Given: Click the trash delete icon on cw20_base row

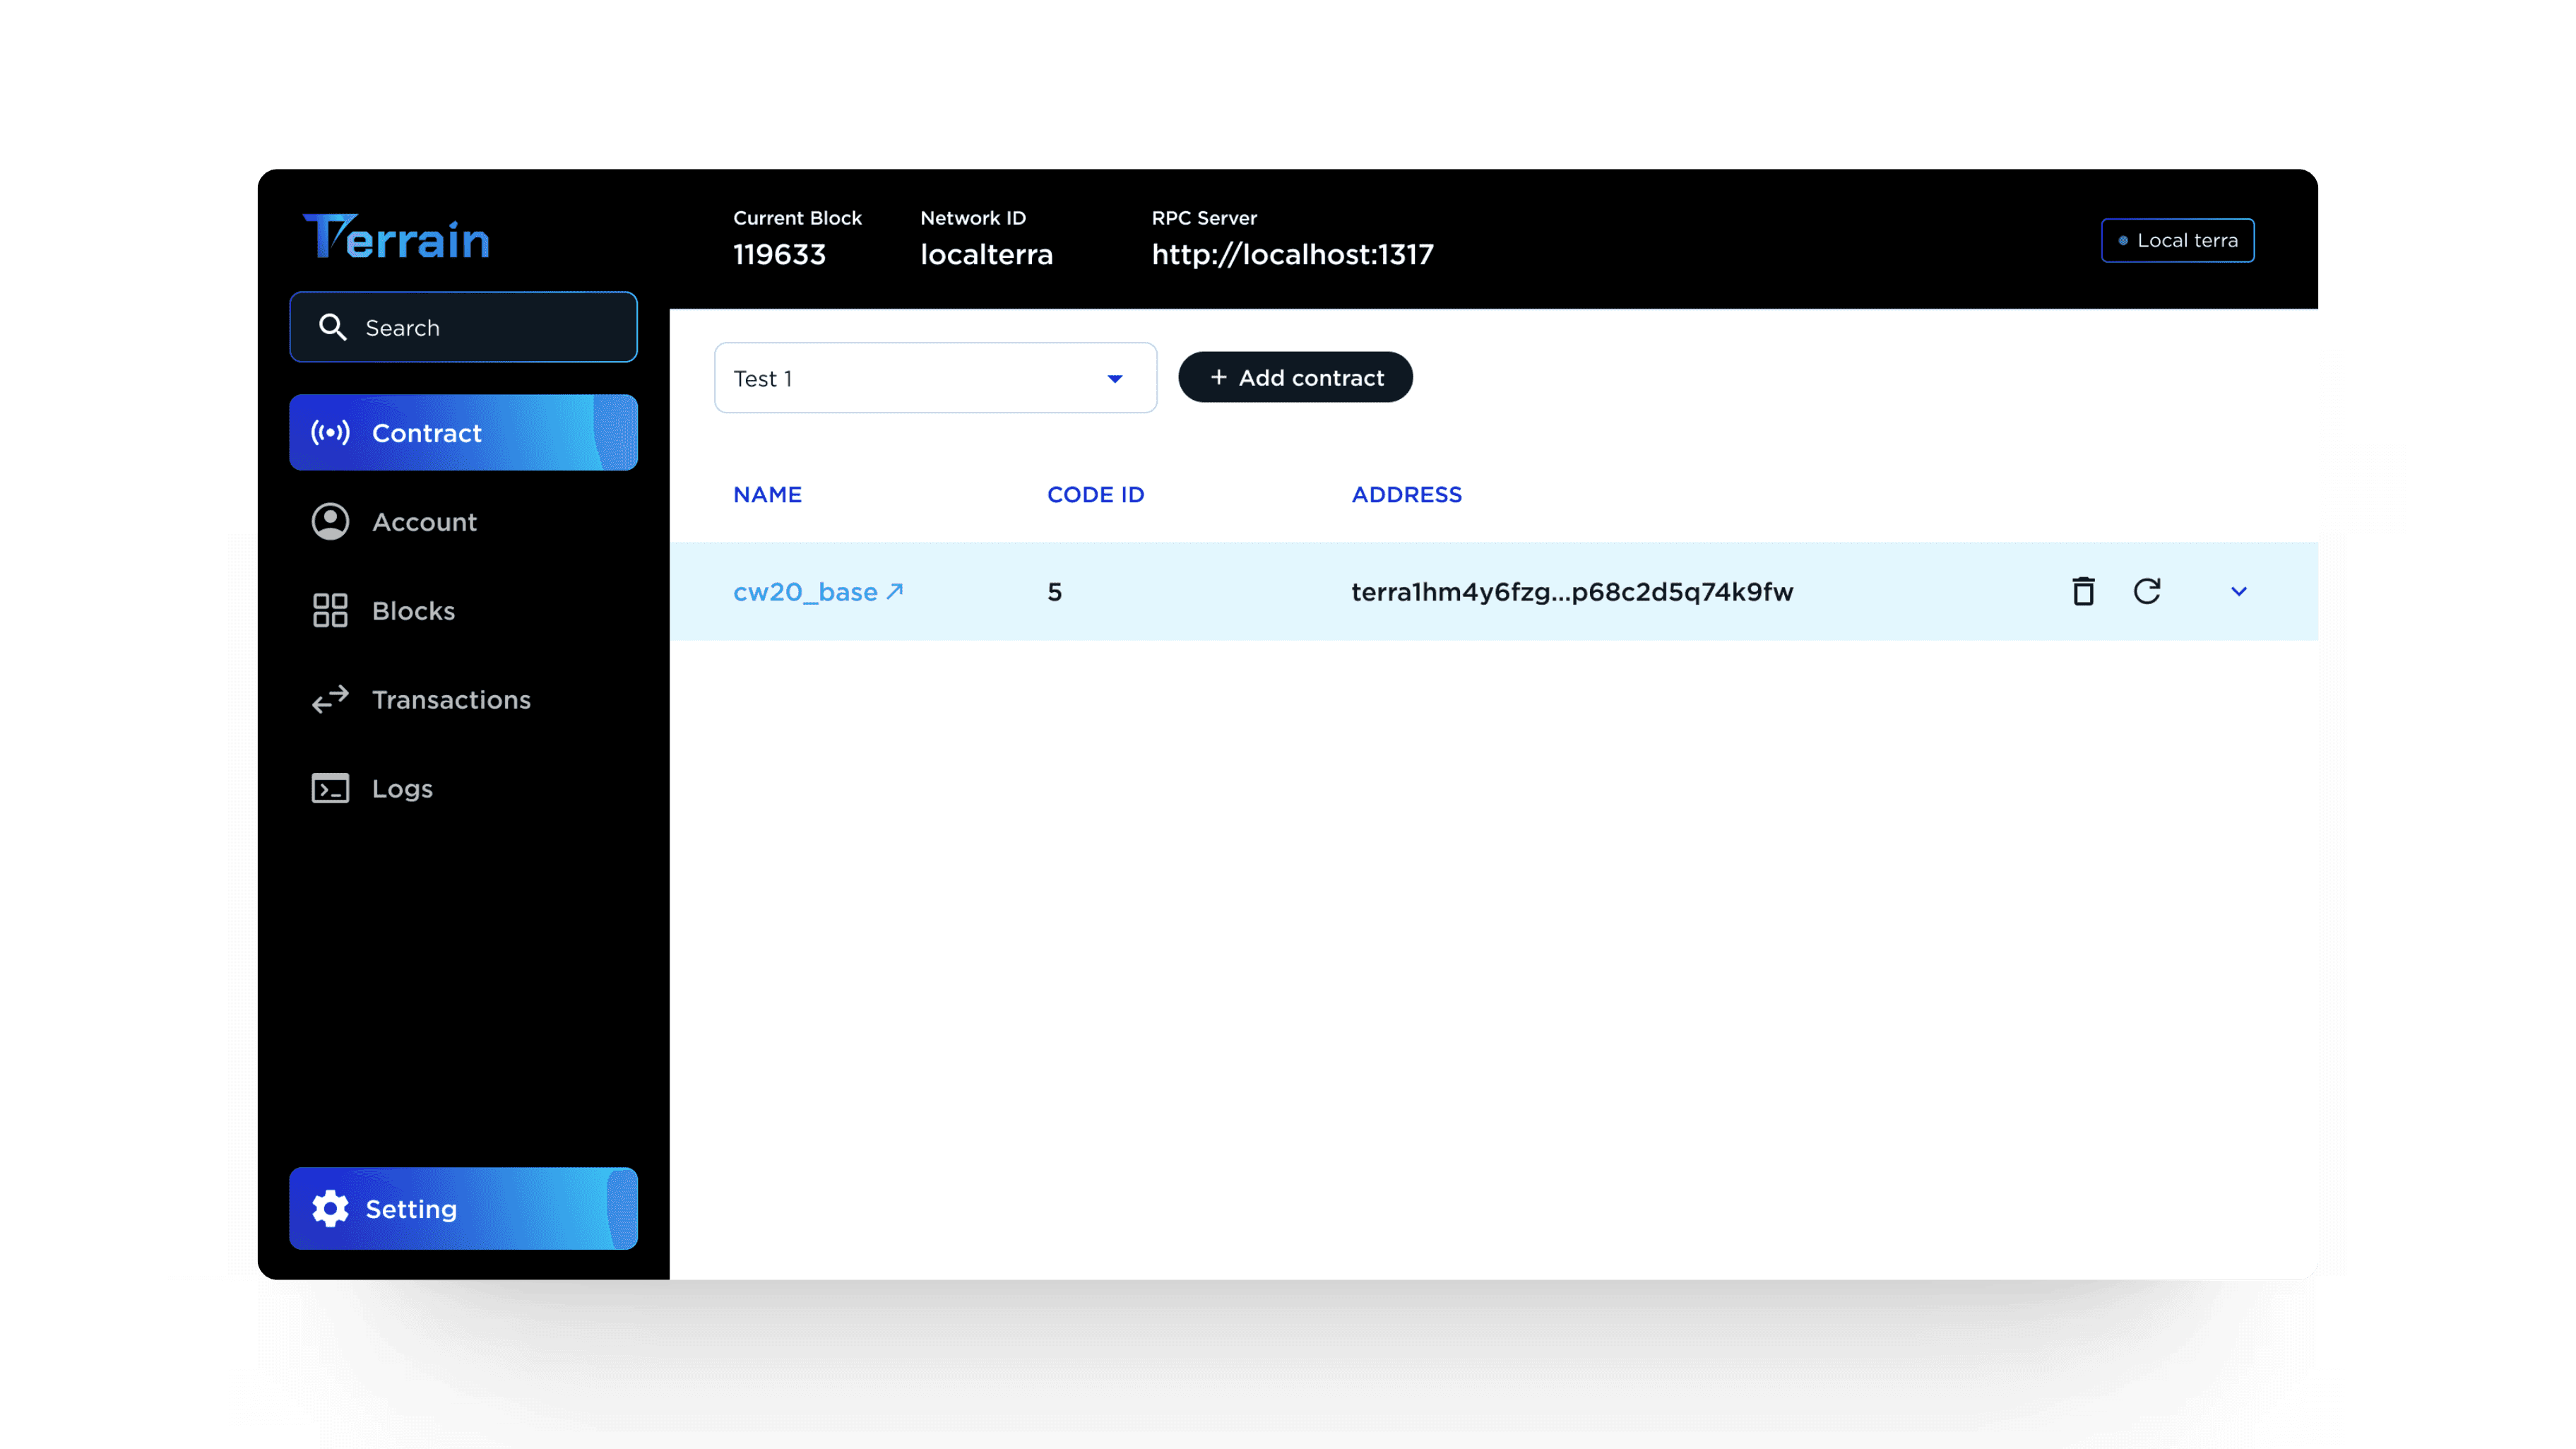Looking at the screenshot, I should 2083,591.
